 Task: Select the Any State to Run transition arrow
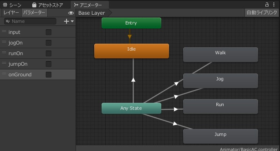tap(176, 109)
